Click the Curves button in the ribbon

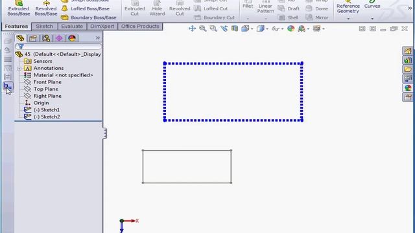click(372, 5)
